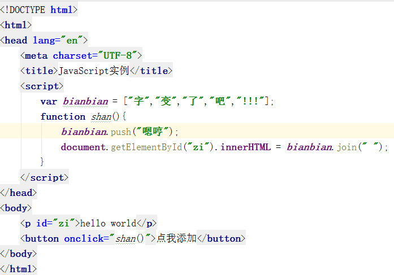The image size is (394, 275).
Task: Click the title text JavaScript实例
Action: coord(94,71)
